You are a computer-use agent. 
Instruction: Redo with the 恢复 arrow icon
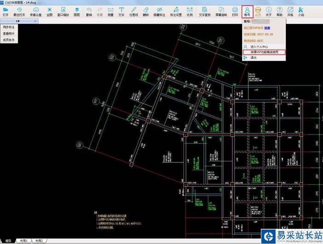(100, 12)
